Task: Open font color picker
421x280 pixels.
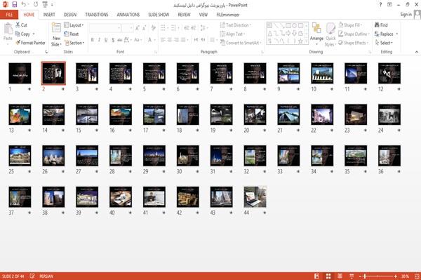Action: click(x=151, y=40)
